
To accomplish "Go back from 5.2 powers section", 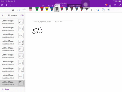I will click(x=3, y=15).
